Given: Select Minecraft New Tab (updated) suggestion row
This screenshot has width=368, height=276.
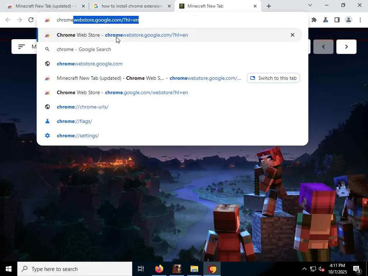Looking at the screenshot, I should [142, 78].
